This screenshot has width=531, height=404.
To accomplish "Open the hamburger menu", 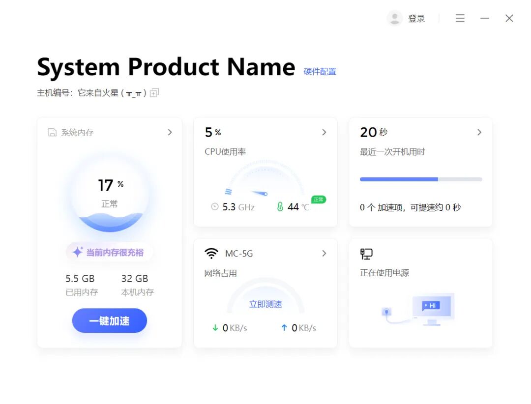I will pos(460,18).
